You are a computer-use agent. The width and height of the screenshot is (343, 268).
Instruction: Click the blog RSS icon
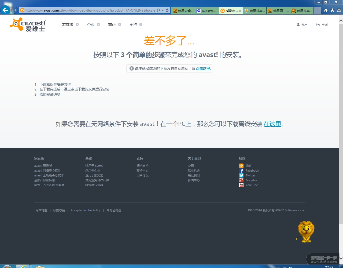pos(241,166)
